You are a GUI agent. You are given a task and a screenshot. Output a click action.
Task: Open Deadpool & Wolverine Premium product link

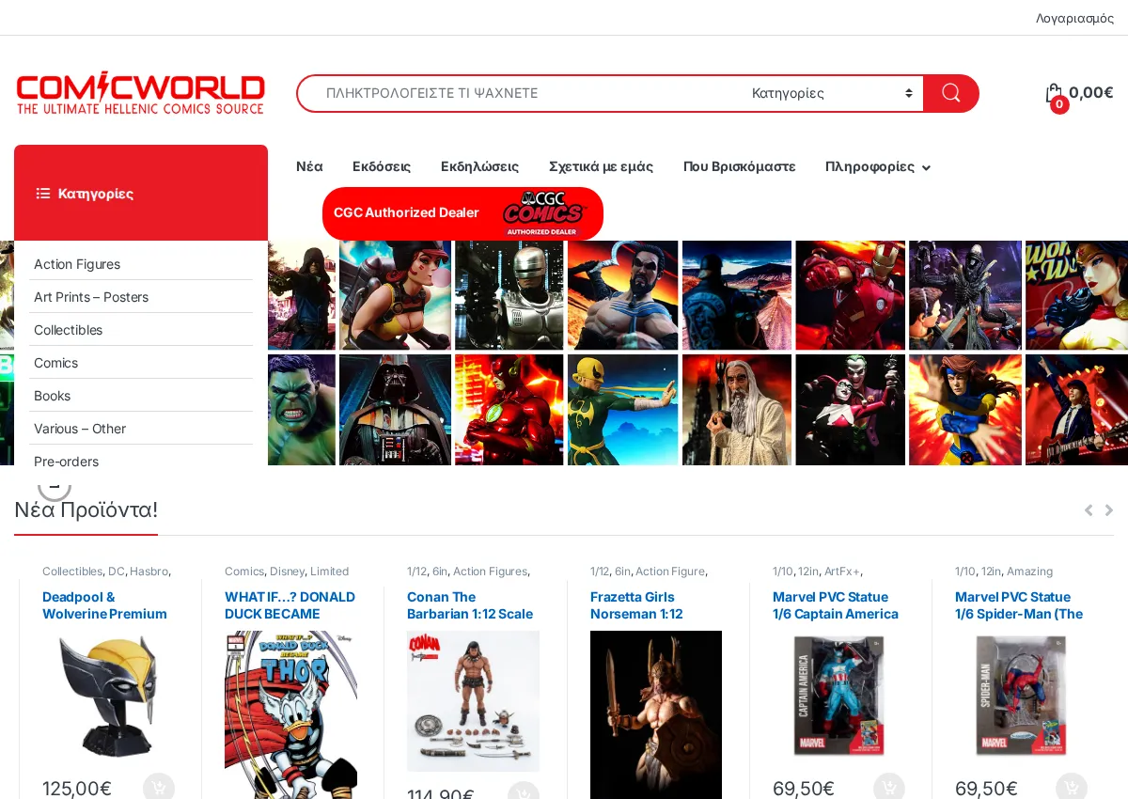point(104,605)
